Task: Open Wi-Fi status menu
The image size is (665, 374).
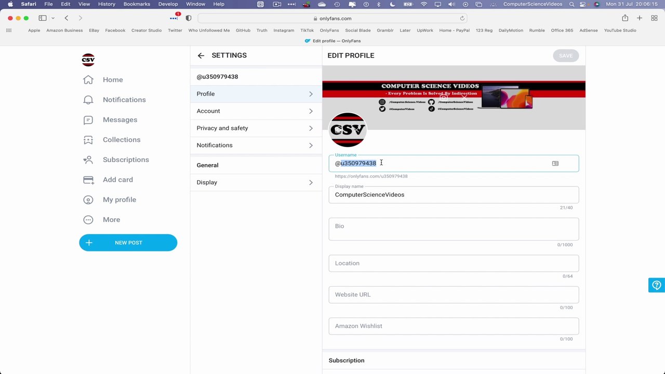Action: pos(424,4)
